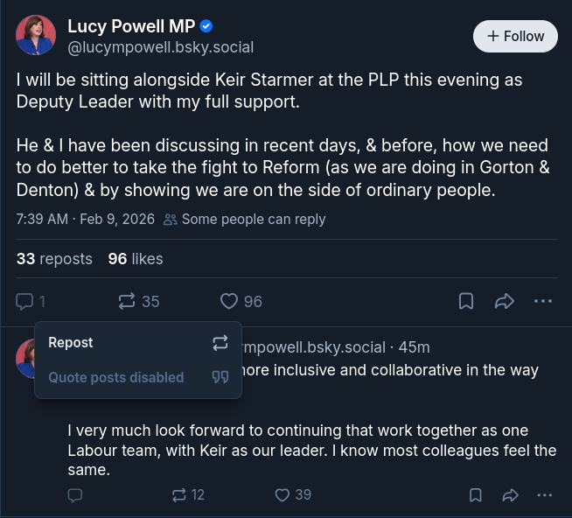Like the reply post with 39 likes
572x518 pixels.
pyautogui.click(x=283, y=495)
